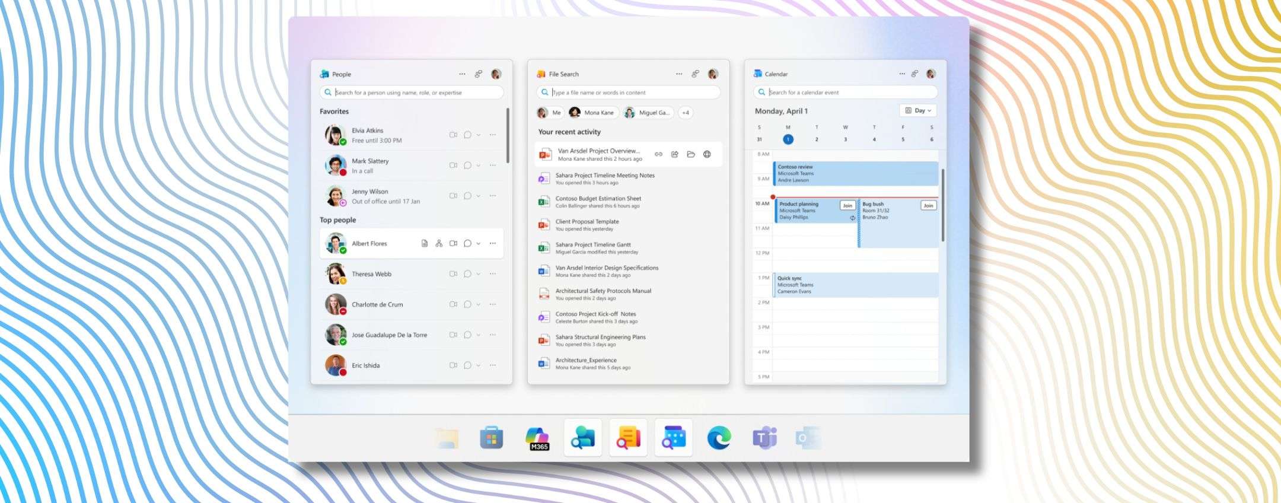Image resolution: width=1281 pixels, height=503 pixels.
Task: Open Contoso Budget Estimation Sheet
Action: (628, 202)
